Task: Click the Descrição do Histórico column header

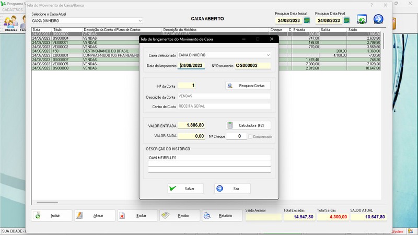Action: (x=215, y=30)
